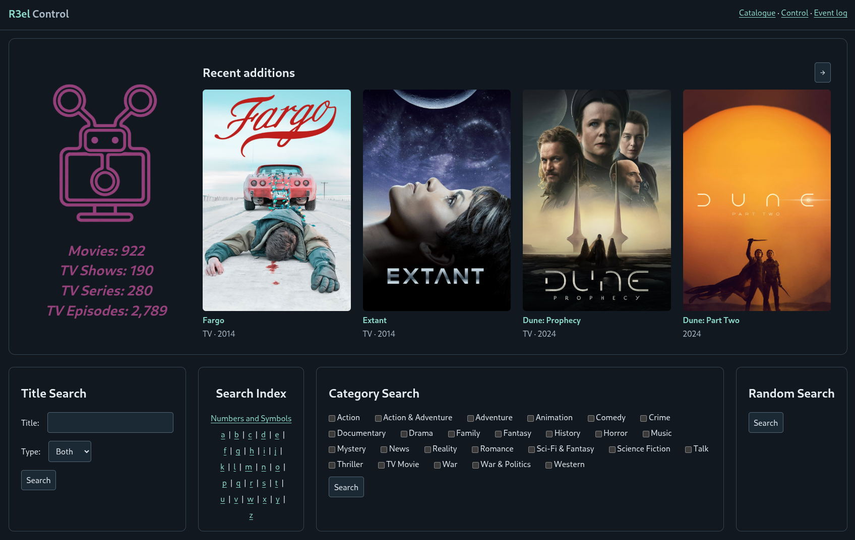
Task: Check the War category
Action: pyautogui.click(x=437, y=465)
